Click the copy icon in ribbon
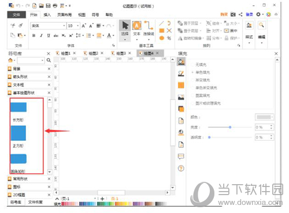 click(x=13, y=35)
